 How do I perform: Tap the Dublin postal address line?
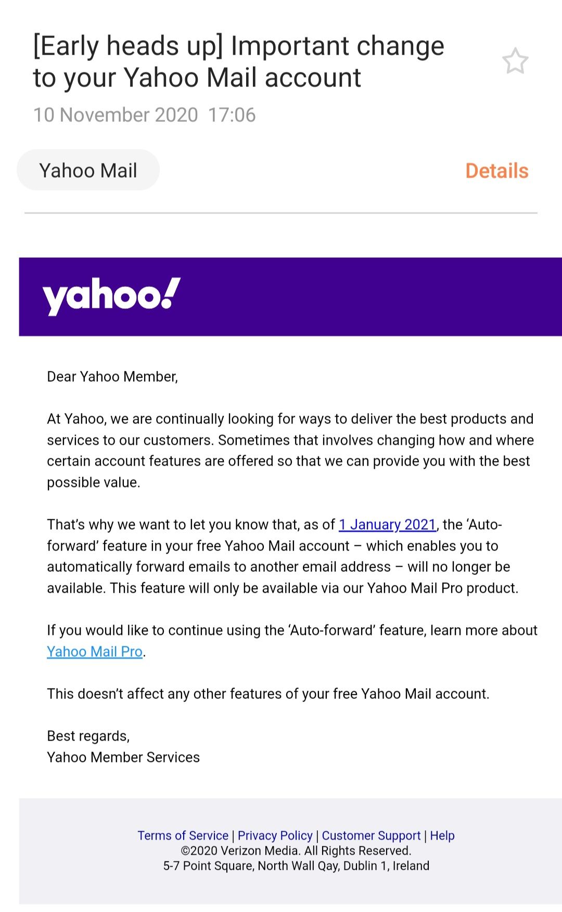point(296,866)
